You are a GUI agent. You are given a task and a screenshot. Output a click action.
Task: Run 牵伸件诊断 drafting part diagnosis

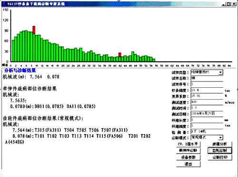click(x=188, y=150)
